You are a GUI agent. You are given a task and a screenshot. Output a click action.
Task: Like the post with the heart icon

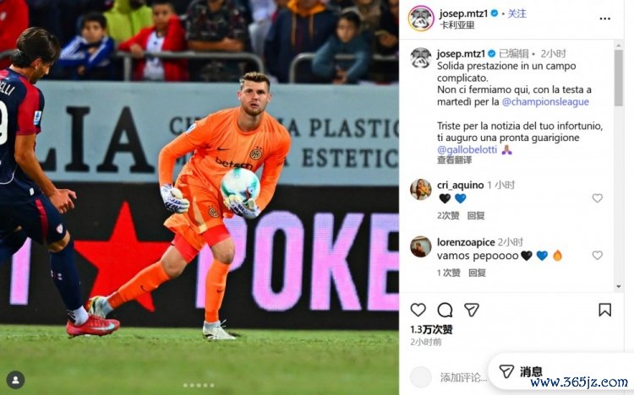coord(418,310)
